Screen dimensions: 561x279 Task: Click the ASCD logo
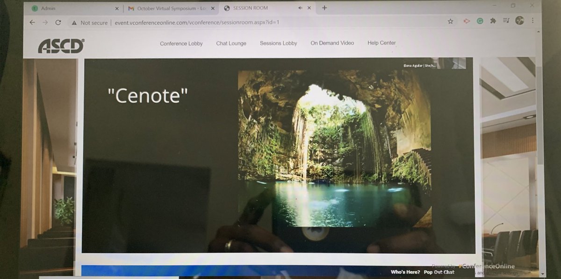[61, 46]
